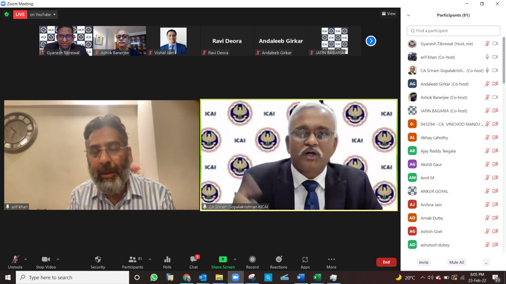The width and height of the screenshot is (506, 284).
Task: Select Abhay Lahothy in participant list
Action: click(x=453, y=138)
